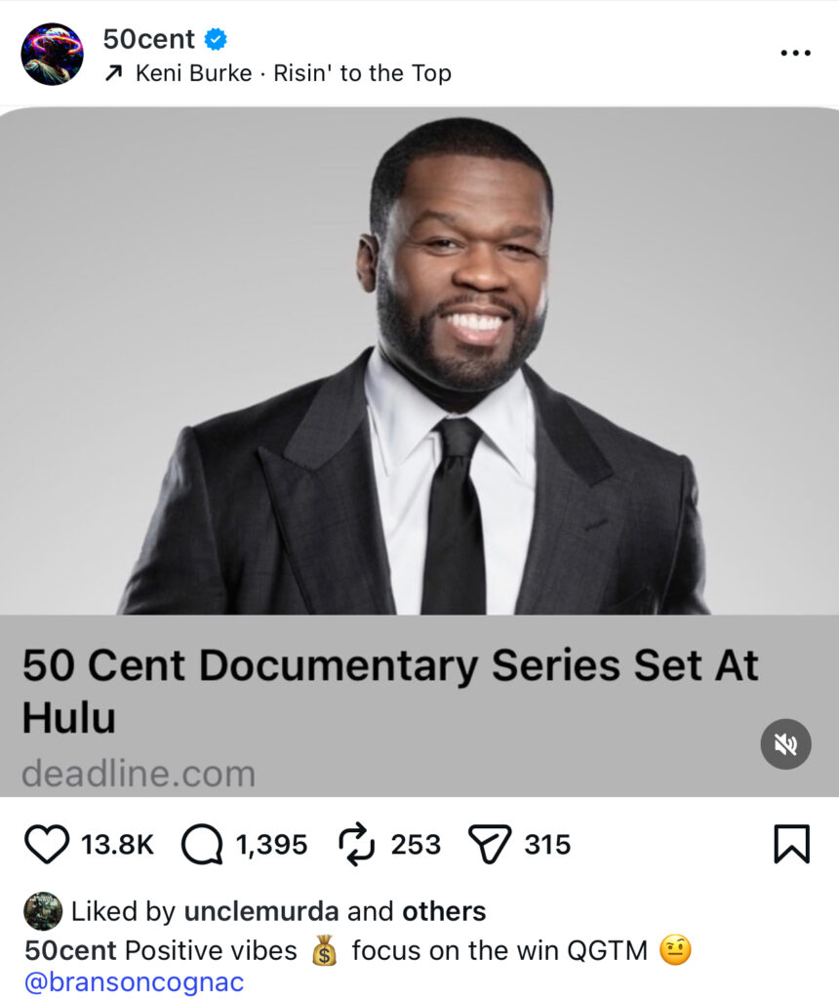This screenshot has height=999, width=839.
Task: Tap the blue verified badge
Action: point(216,39)
